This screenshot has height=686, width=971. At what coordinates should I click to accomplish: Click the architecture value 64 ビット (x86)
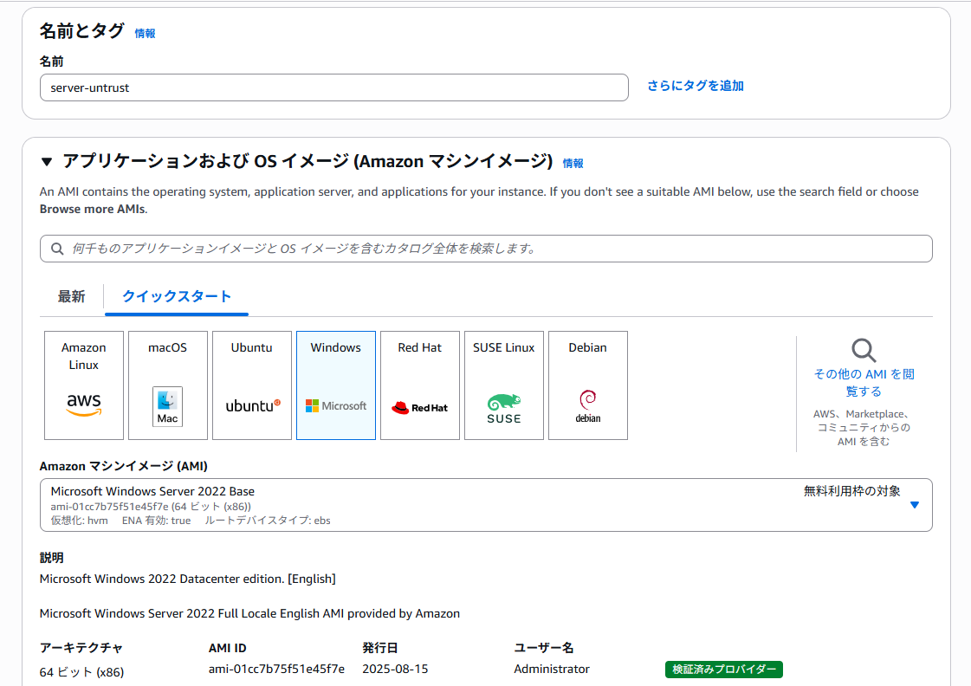coord(81,672)
